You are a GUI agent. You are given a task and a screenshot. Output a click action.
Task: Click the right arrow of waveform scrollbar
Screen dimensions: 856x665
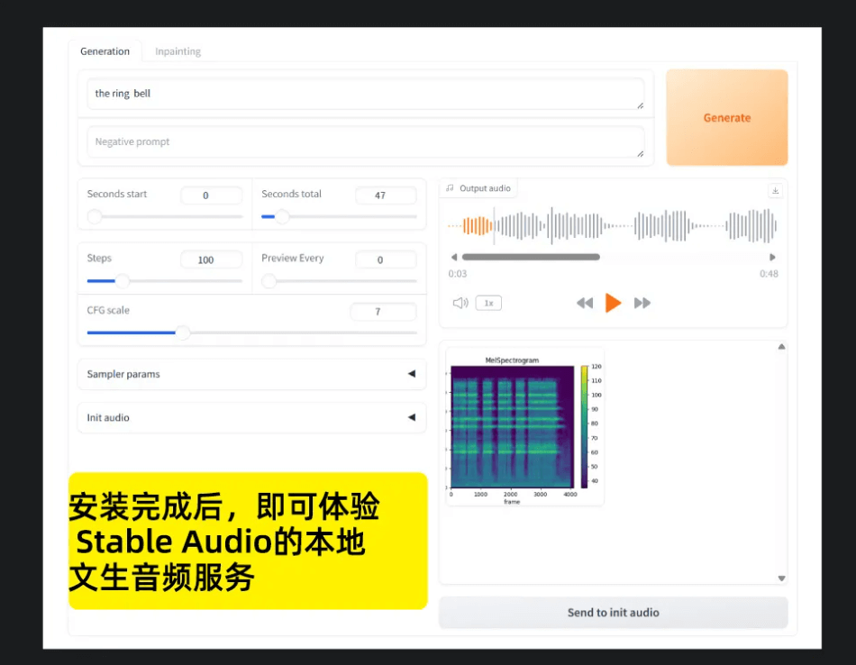(x=772, y=257)
